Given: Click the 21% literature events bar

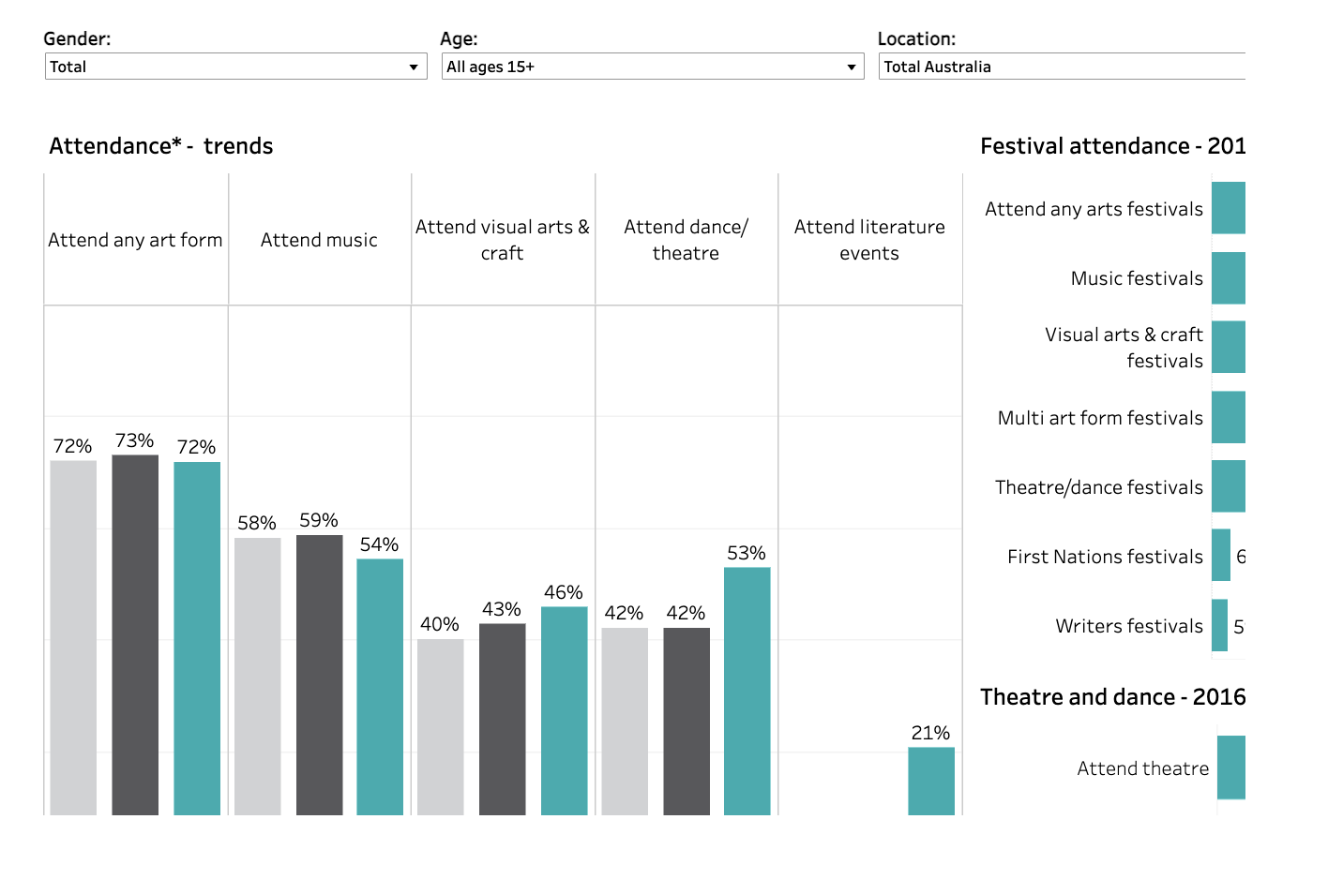Looking at the screenshot, I should click(x=930, y=781).
